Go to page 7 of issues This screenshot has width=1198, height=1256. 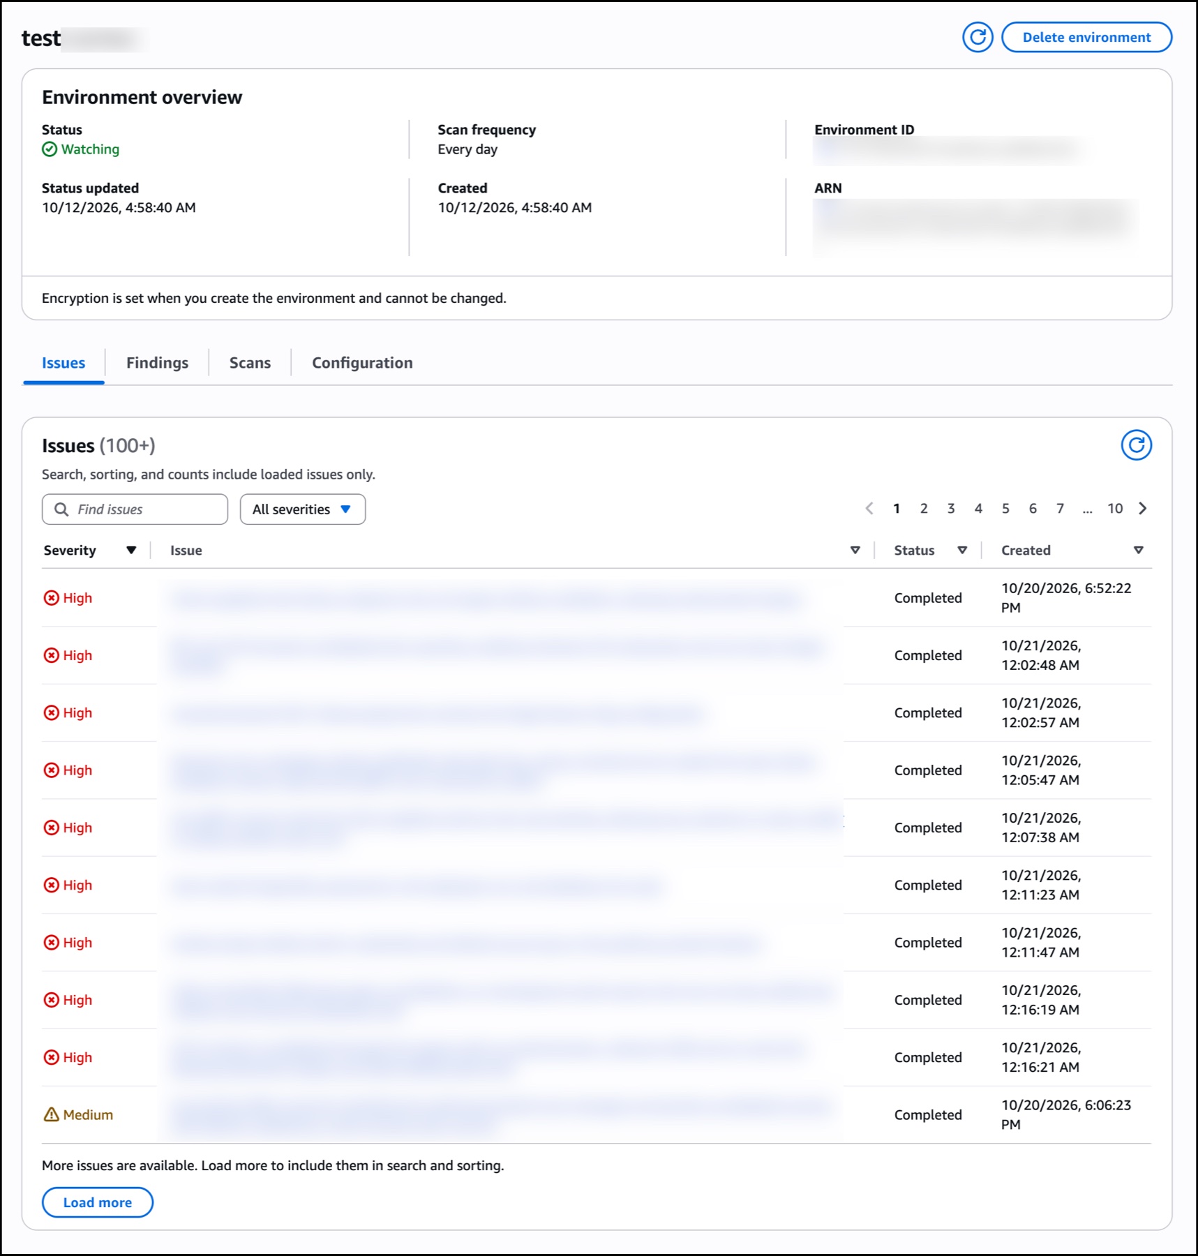click(1060, 508)
